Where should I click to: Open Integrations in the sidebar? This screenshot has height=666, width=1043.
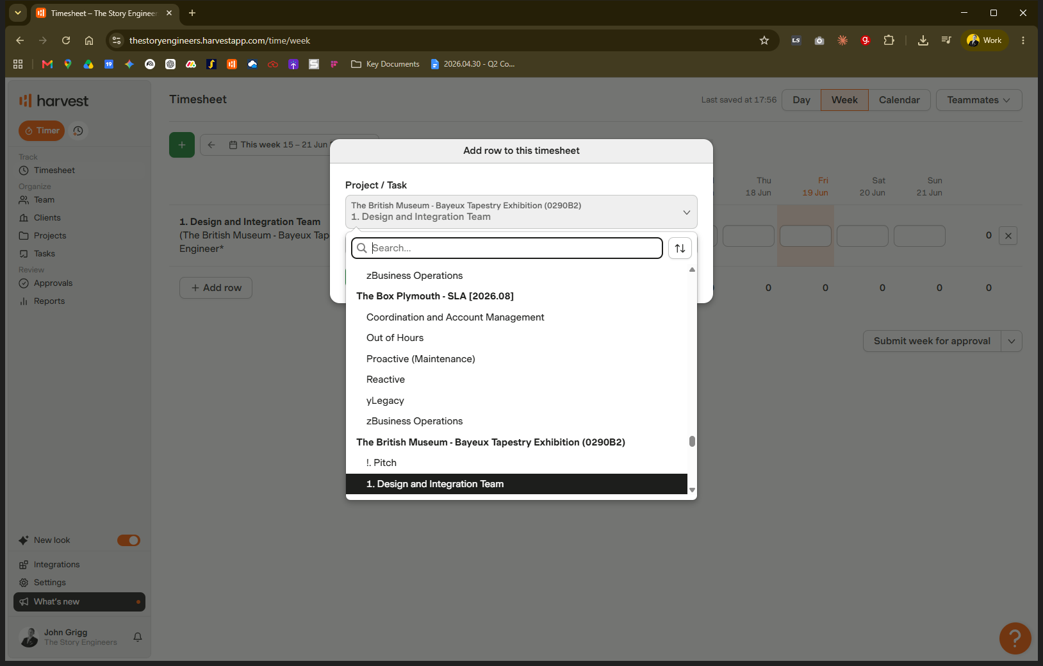click(x=56, y=565)
